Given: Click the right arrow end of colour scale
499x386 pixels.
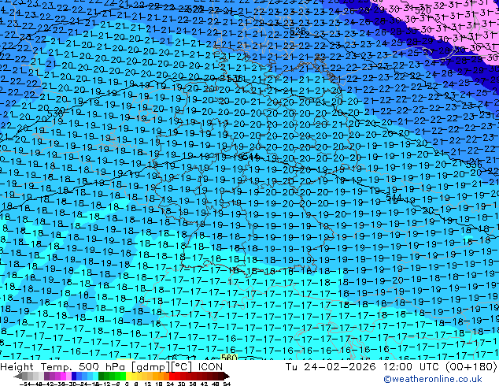Looking at the screenshot, I should click(x=227, y=376).
